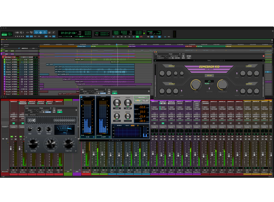Open the 304C key input dropdown
Screen dimensions: 274x202
[34, 115]
